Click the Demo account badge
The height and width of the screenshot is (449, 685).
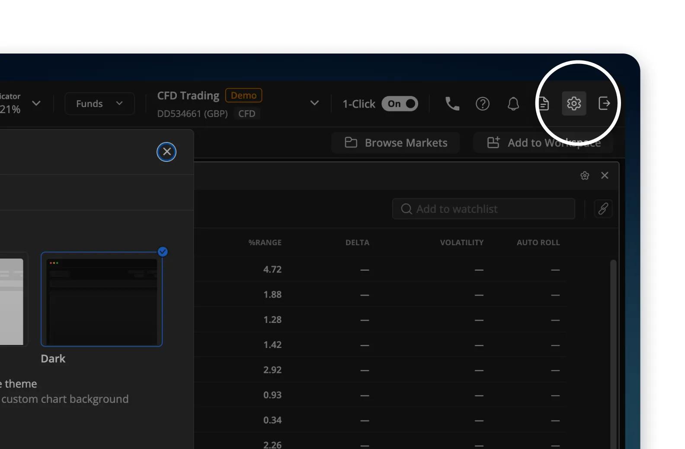pyautogui.click(x=243, y=95)
